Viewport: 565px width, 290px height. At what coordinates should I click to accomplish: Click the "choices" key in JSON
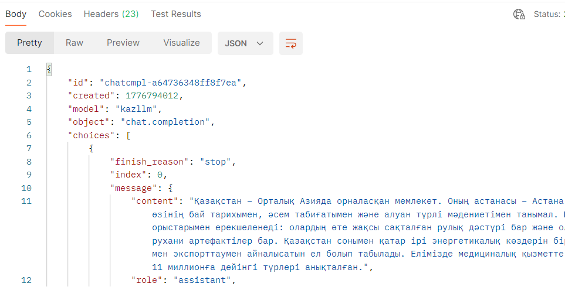pyautogui.click(x=91, y=135)
